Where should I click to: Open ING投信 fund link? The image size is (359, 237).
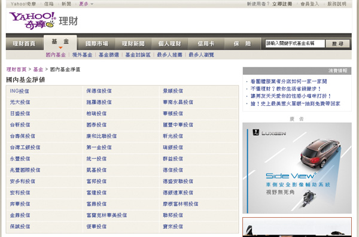pyautogui.click(x=20, y=91)
